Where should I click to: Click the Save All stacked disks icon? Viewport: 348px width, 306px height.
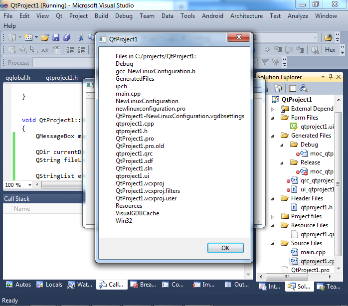tap(67, 37)
